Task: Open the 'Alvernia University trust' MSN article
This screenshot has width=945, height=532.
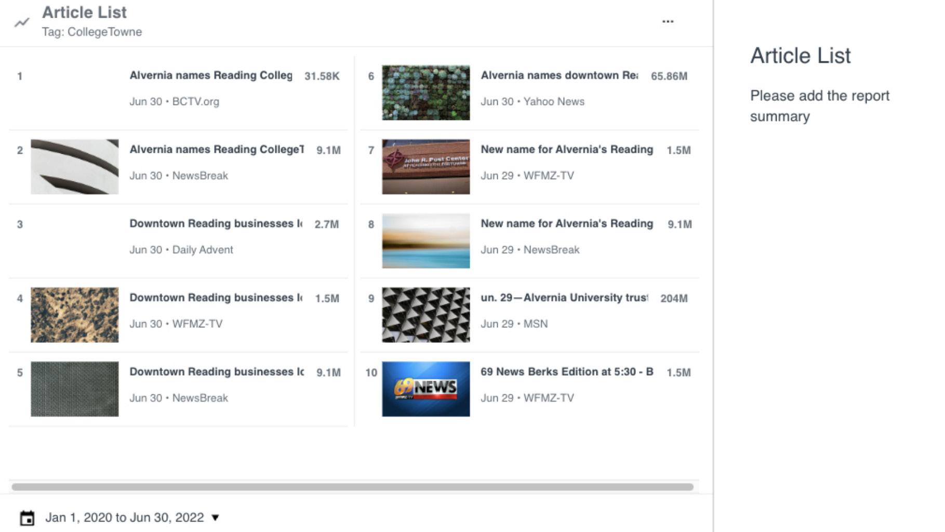Action: [565, 298]
